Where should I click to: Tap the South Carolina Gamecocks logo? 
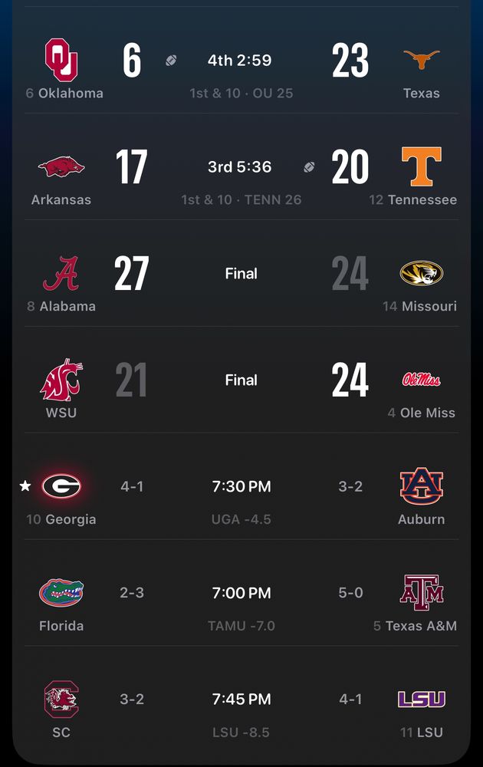tap(61, 699)
